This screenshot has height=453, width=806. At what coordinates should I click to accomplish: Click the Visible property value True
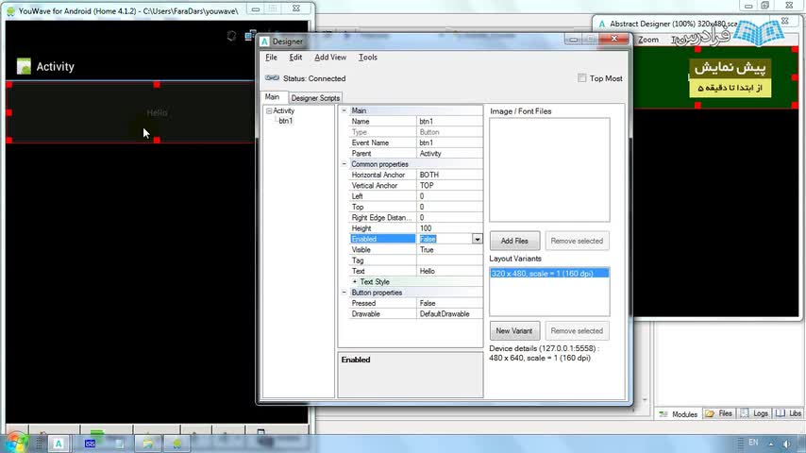(449, 250)
